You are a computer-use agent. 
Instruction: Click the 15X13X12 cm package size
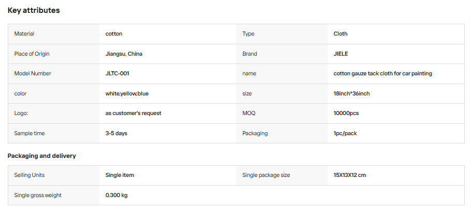(x=350, y=175)
